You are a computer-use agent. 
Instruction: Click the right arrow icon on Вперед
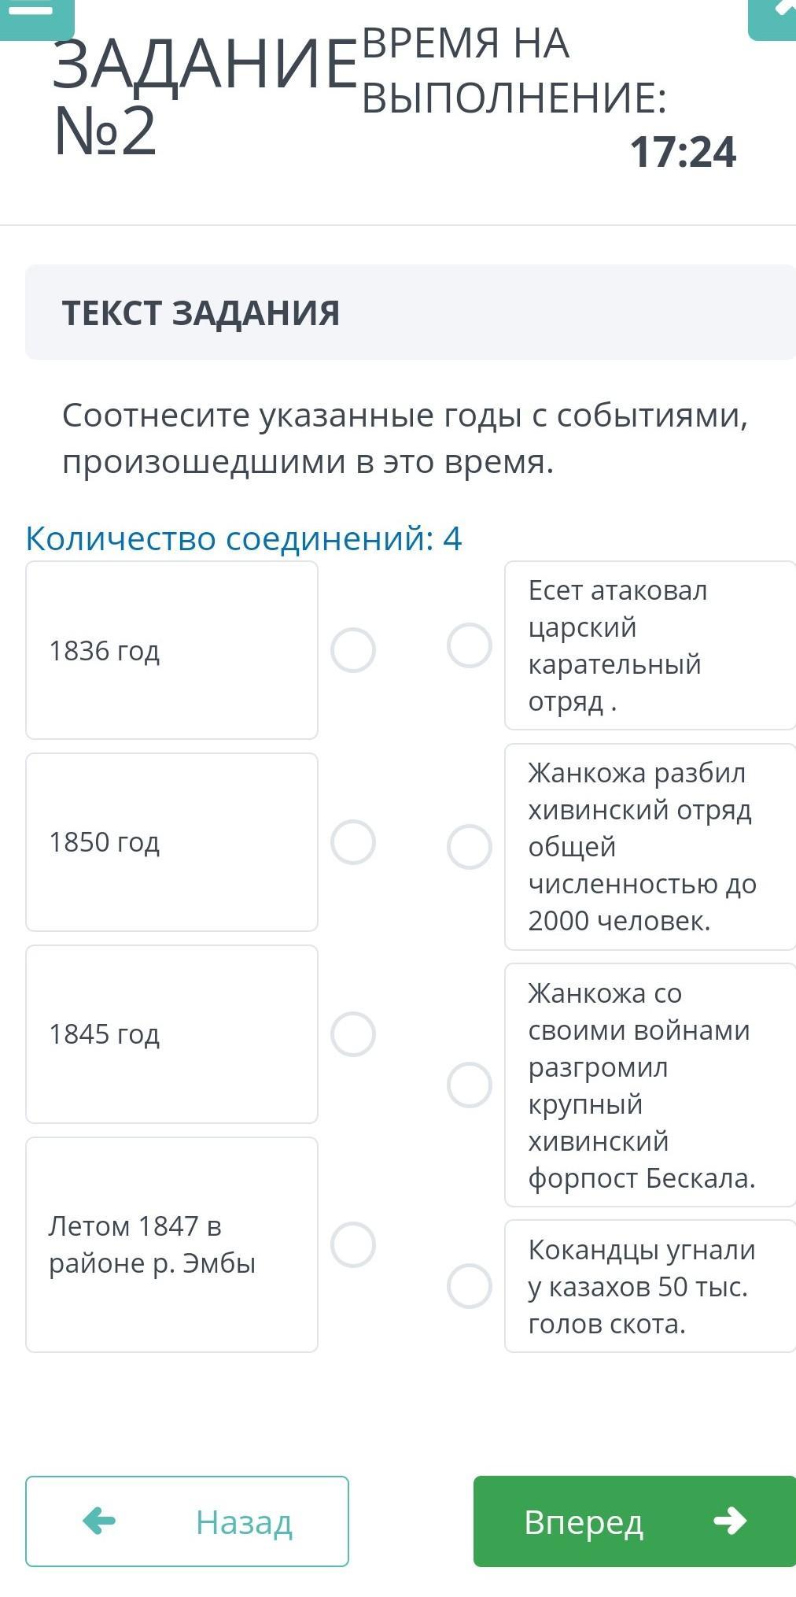(729, 1521)
